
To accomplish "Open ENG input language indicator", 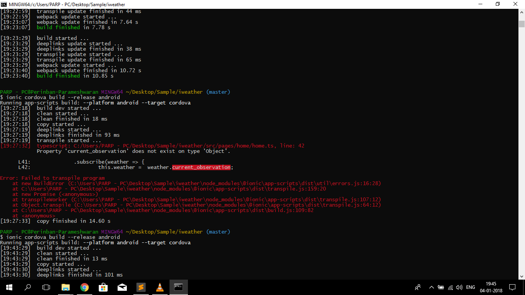I will (x=470, y=287).
